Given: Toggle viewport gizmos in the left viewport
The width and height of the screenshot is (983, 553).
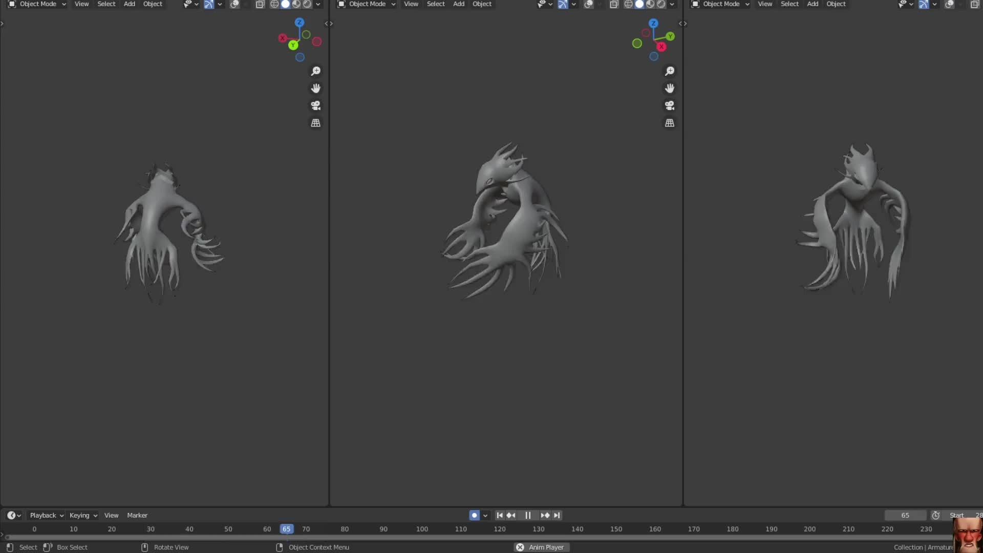Looking at the screenshot, I should (x=208, y=4).
